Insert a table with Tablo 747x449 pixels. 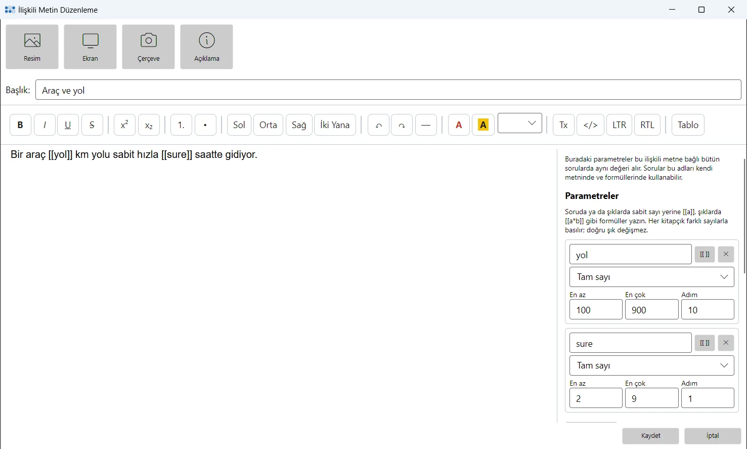point(688,125)
